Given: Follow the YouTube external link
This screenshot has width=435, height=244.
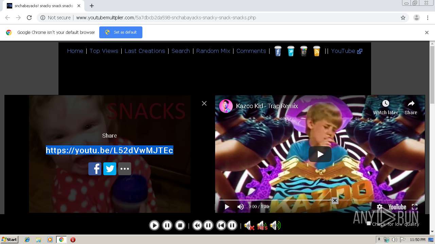Looking at the screenshot, I should [347, 51].
